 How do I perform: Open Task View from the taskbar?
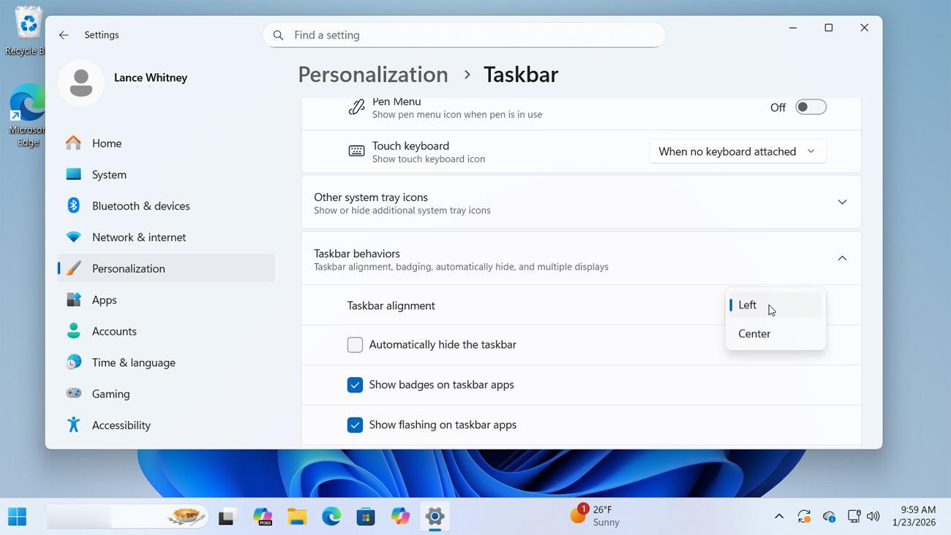click(x=227, y=517)
